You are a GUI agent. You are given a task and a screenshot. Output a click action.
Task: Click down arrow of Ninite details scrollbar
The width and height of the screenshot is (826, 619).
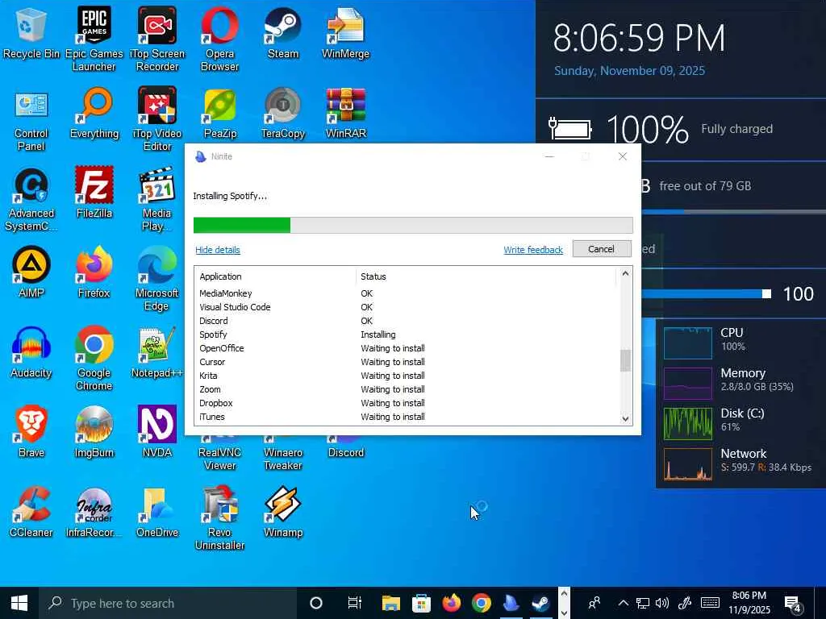pyautogui.click(x=625, y=419)
